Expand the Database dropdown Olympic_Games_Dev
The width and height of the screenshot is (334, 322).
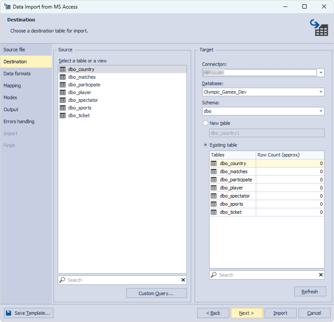[x=321, y=92]
